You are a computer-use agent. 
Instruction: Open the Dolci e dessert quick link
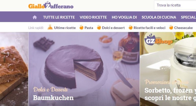pyautogui.click(x=113, y=28)
